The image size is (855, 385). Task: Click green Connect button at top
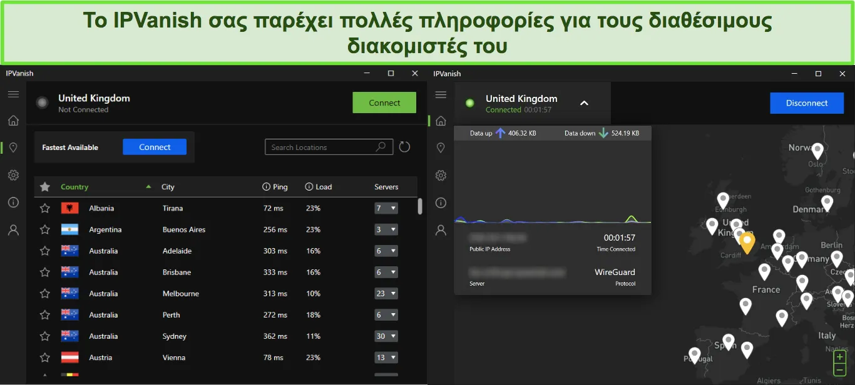(384, 103)
